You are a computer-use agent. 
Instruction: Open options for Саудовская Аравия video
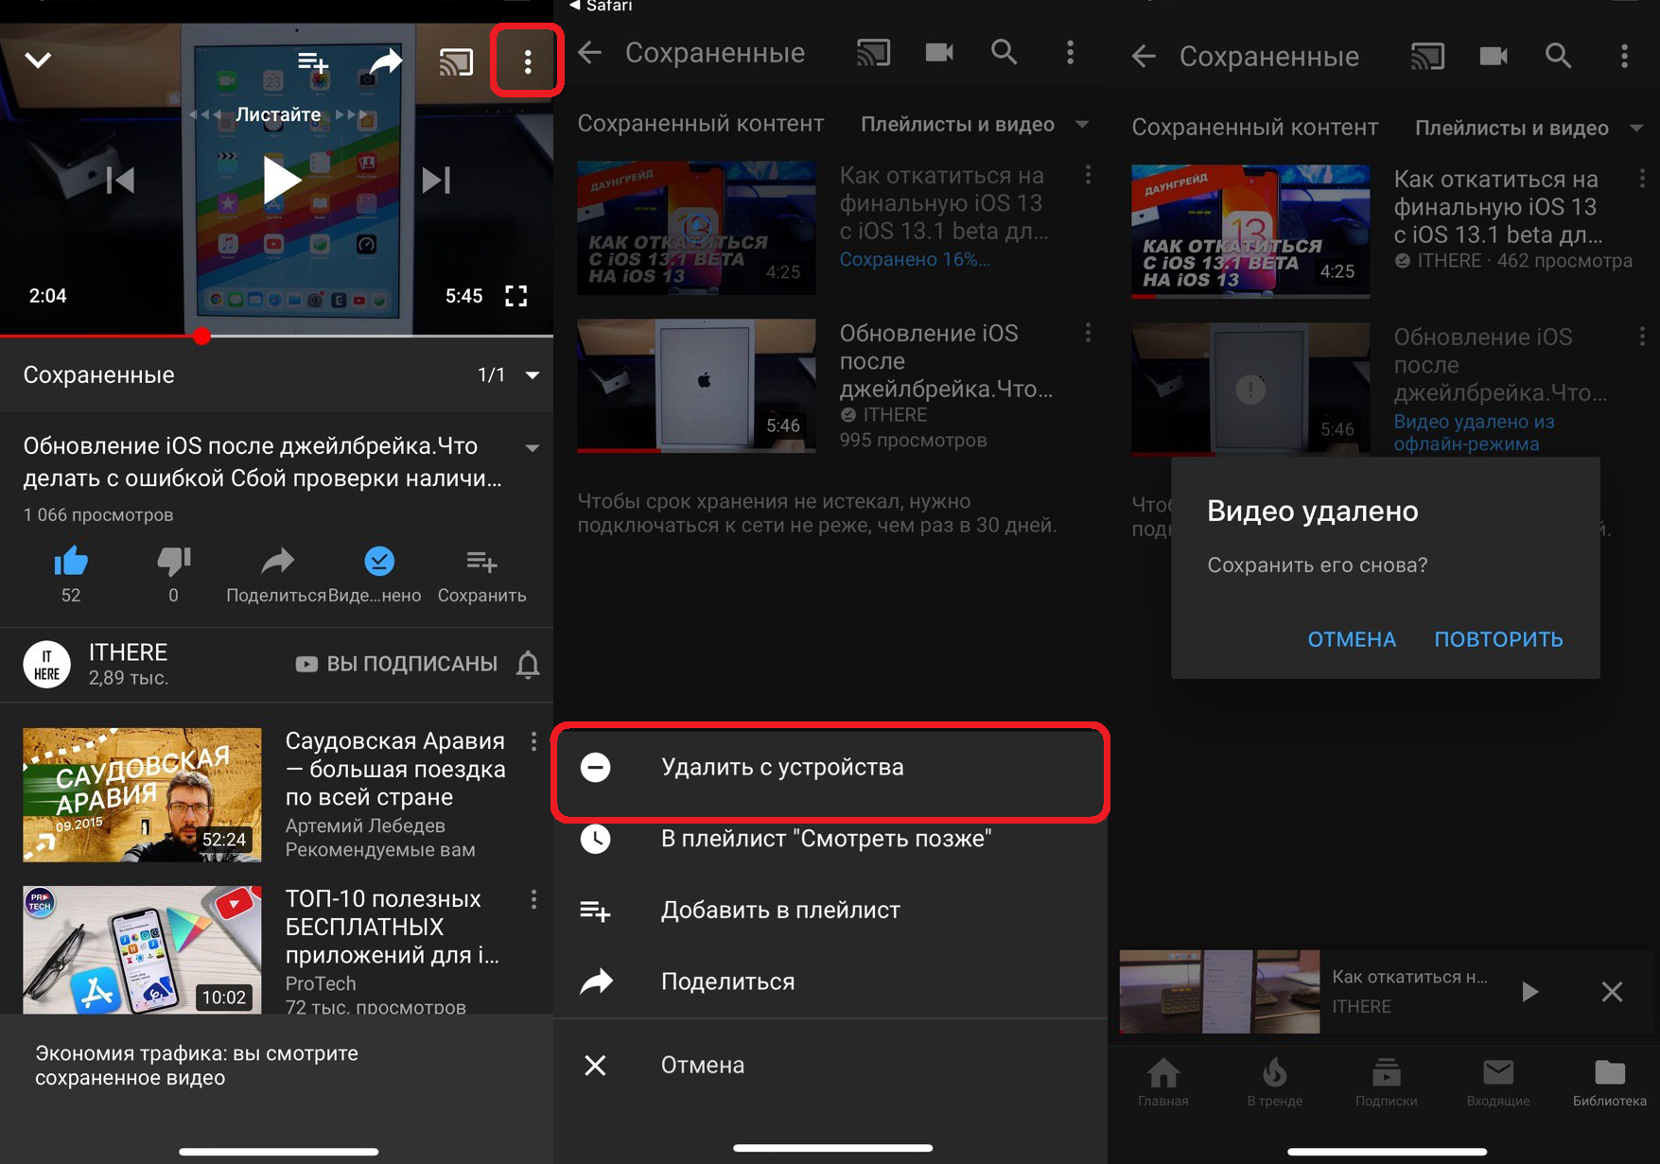coord(533,742)
